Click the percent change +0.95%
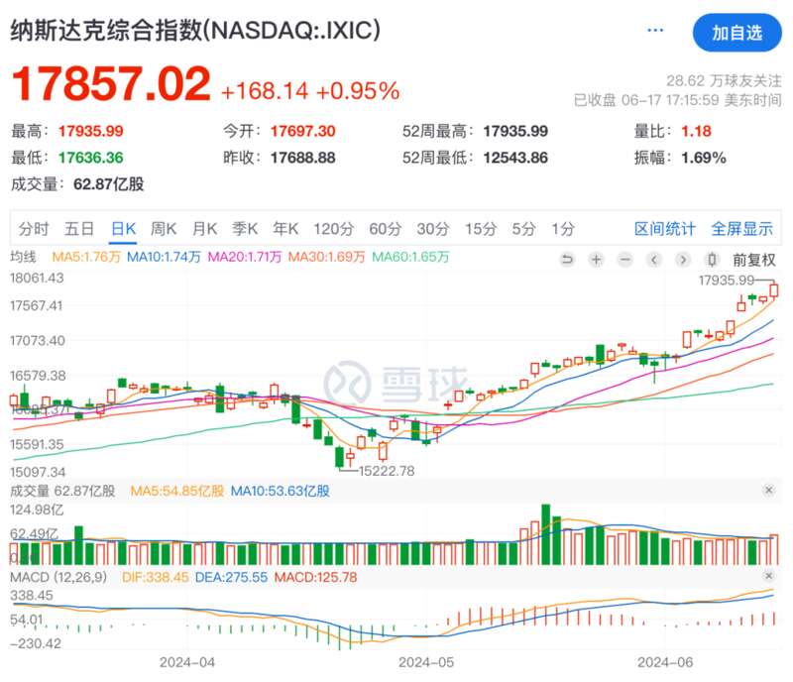This screenshot has height=682, width=793. point(358,91)
